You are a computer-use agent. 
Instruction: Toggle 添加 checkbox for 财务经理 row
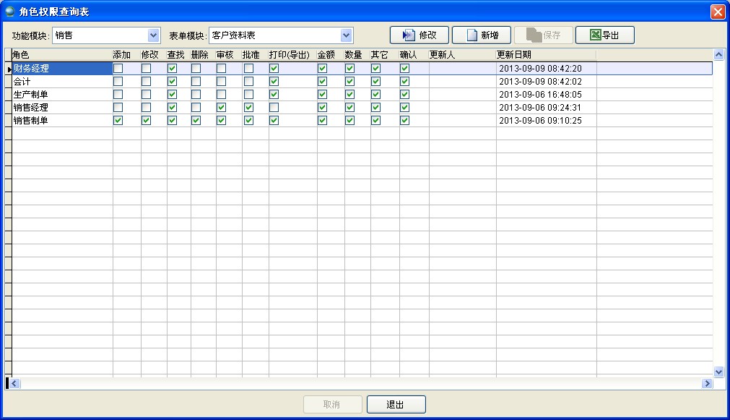pos(118,69)
